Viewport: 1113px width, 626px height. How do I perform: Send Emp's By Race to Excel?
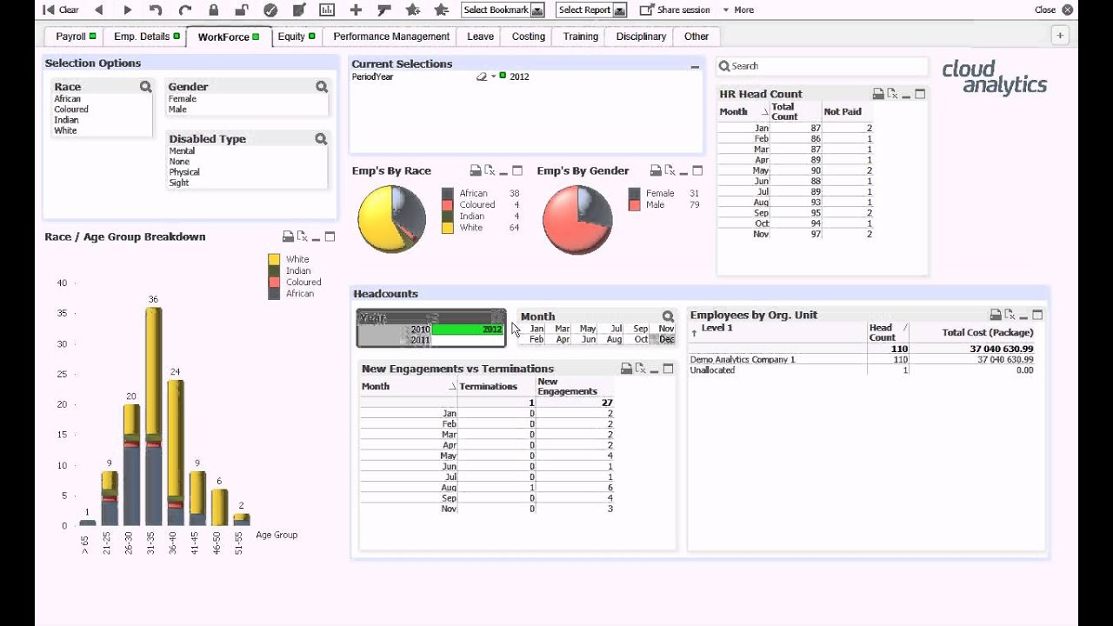click(490, 170)
